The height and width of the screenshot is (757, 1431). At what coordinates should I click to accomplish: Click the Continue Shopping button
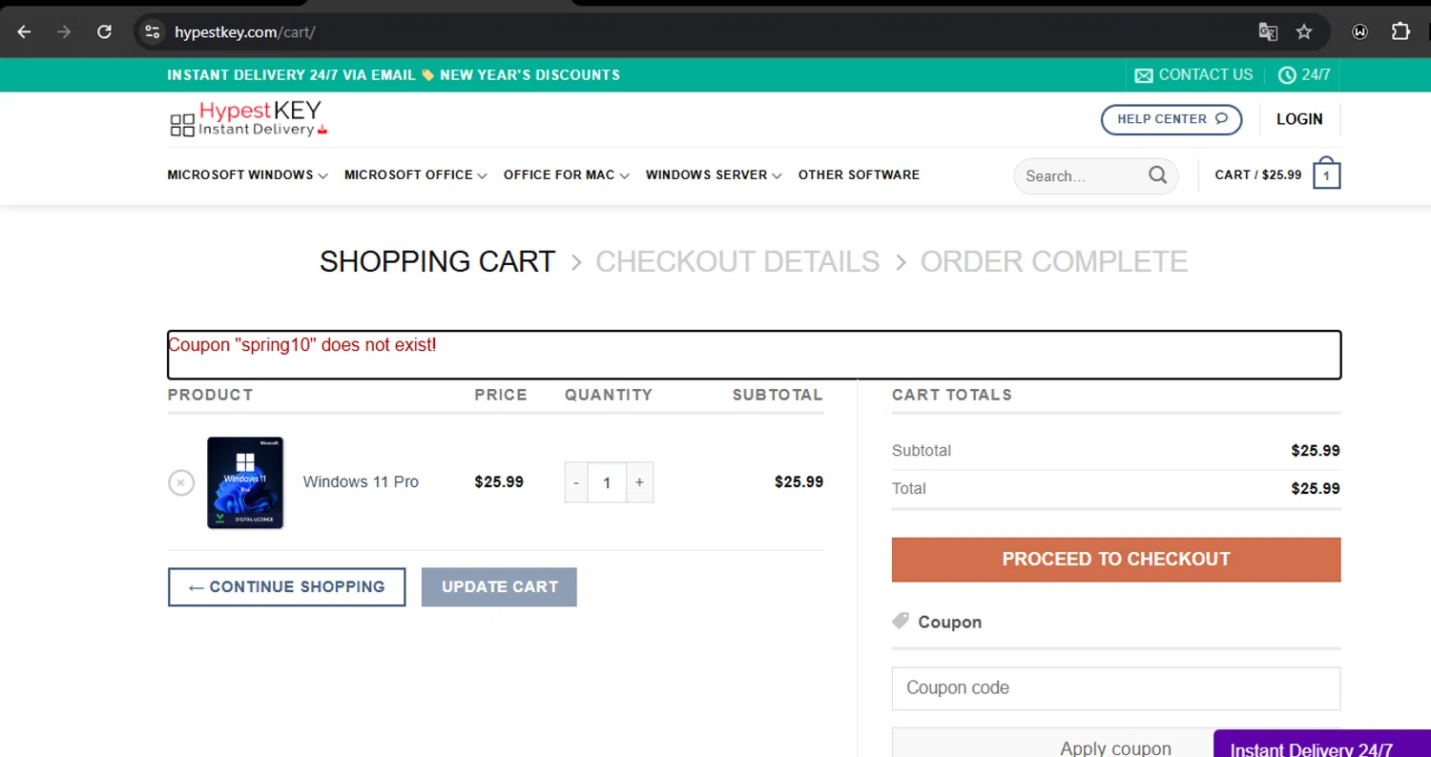pos(286,587)
